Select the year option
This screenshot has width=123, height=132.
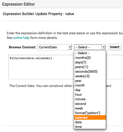pyautogui.click(x=90, y=81)
